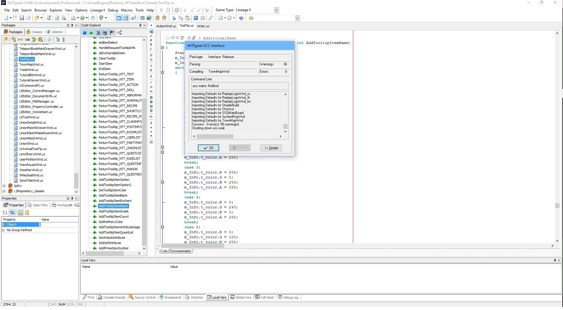Click the UCC log horizontal scrollbar
The height and width of the screenshot is (310, 563).
tap(237, 137)
